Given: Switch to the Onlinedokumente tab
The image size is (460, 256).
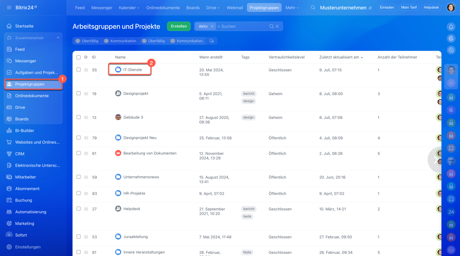Looking at the screenshot, I should pyautogui.click(x=163, y=8).
